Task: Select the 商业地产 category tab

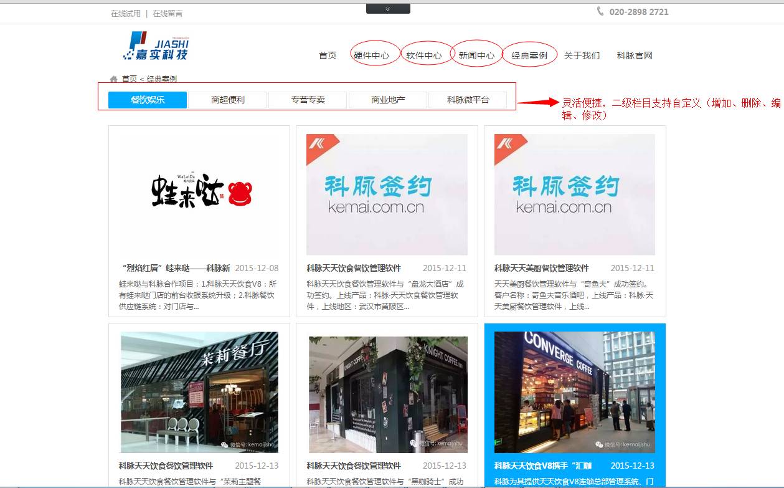Action: pos(388,100)
